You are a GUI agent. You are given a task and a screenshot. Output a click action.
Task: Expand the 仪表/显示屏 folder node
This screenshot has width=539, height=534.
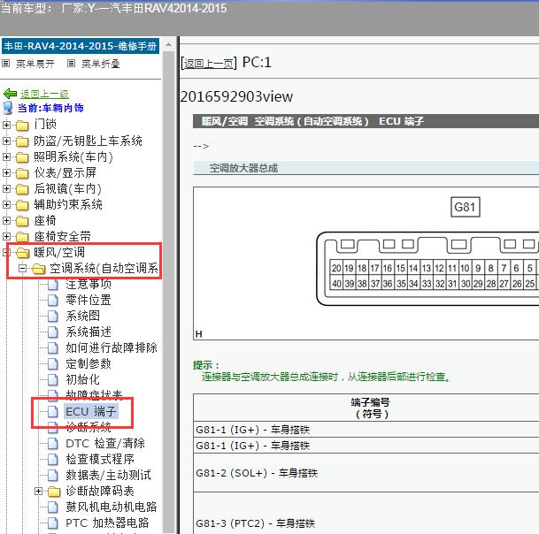(x=6, y=172)
